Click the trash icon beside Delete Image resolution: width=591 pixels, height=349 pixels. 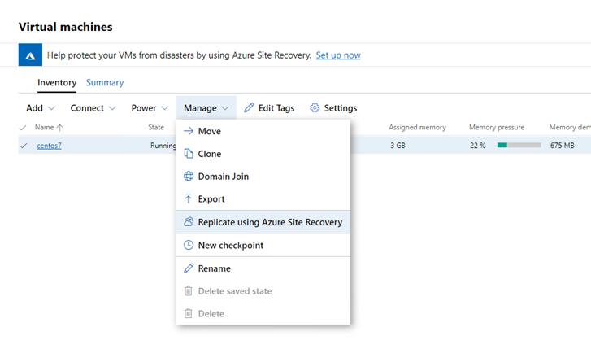point(188,313)
